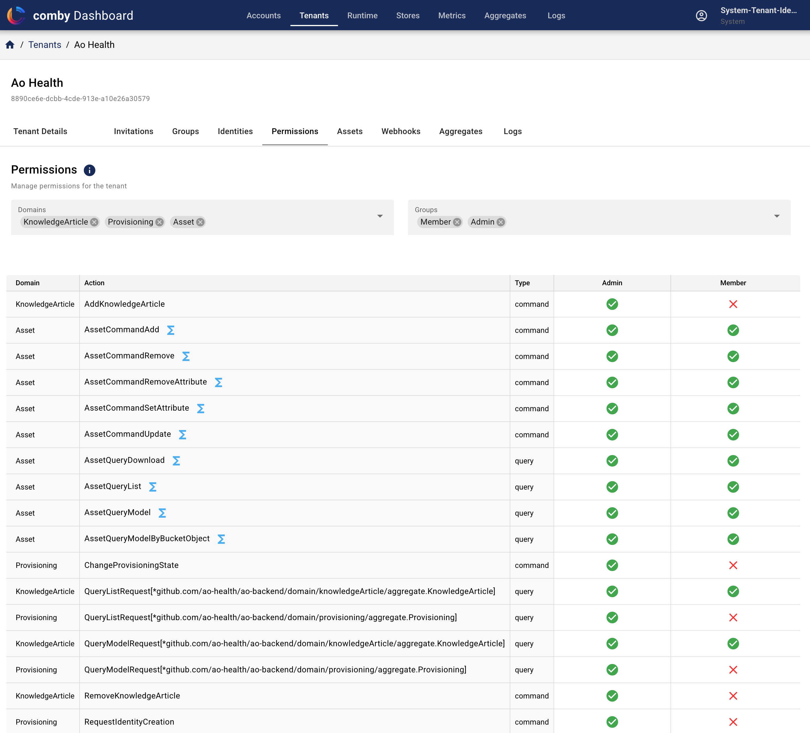The height and width of the screenshot is (733, 810).
Task: Remove the Provisioning domain filter chip
Action: pyautogui.click(x=159, y=222)
